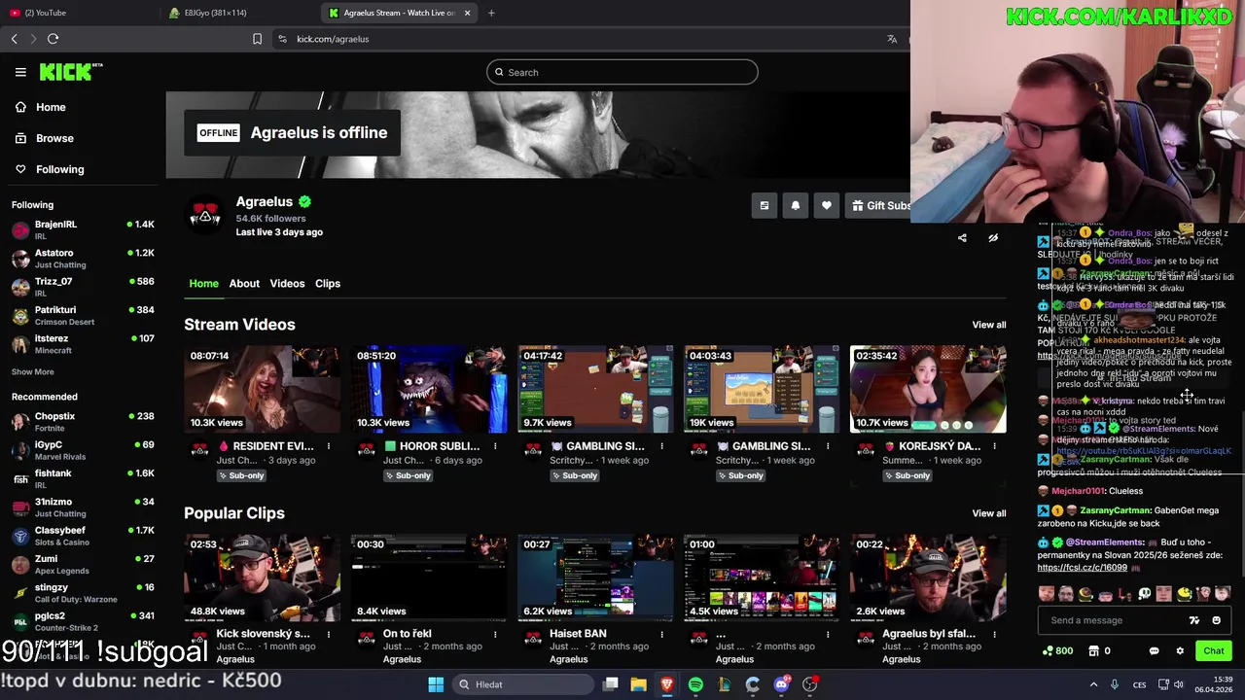Click the chat bubble icon beside settings

coord(1155,651)
